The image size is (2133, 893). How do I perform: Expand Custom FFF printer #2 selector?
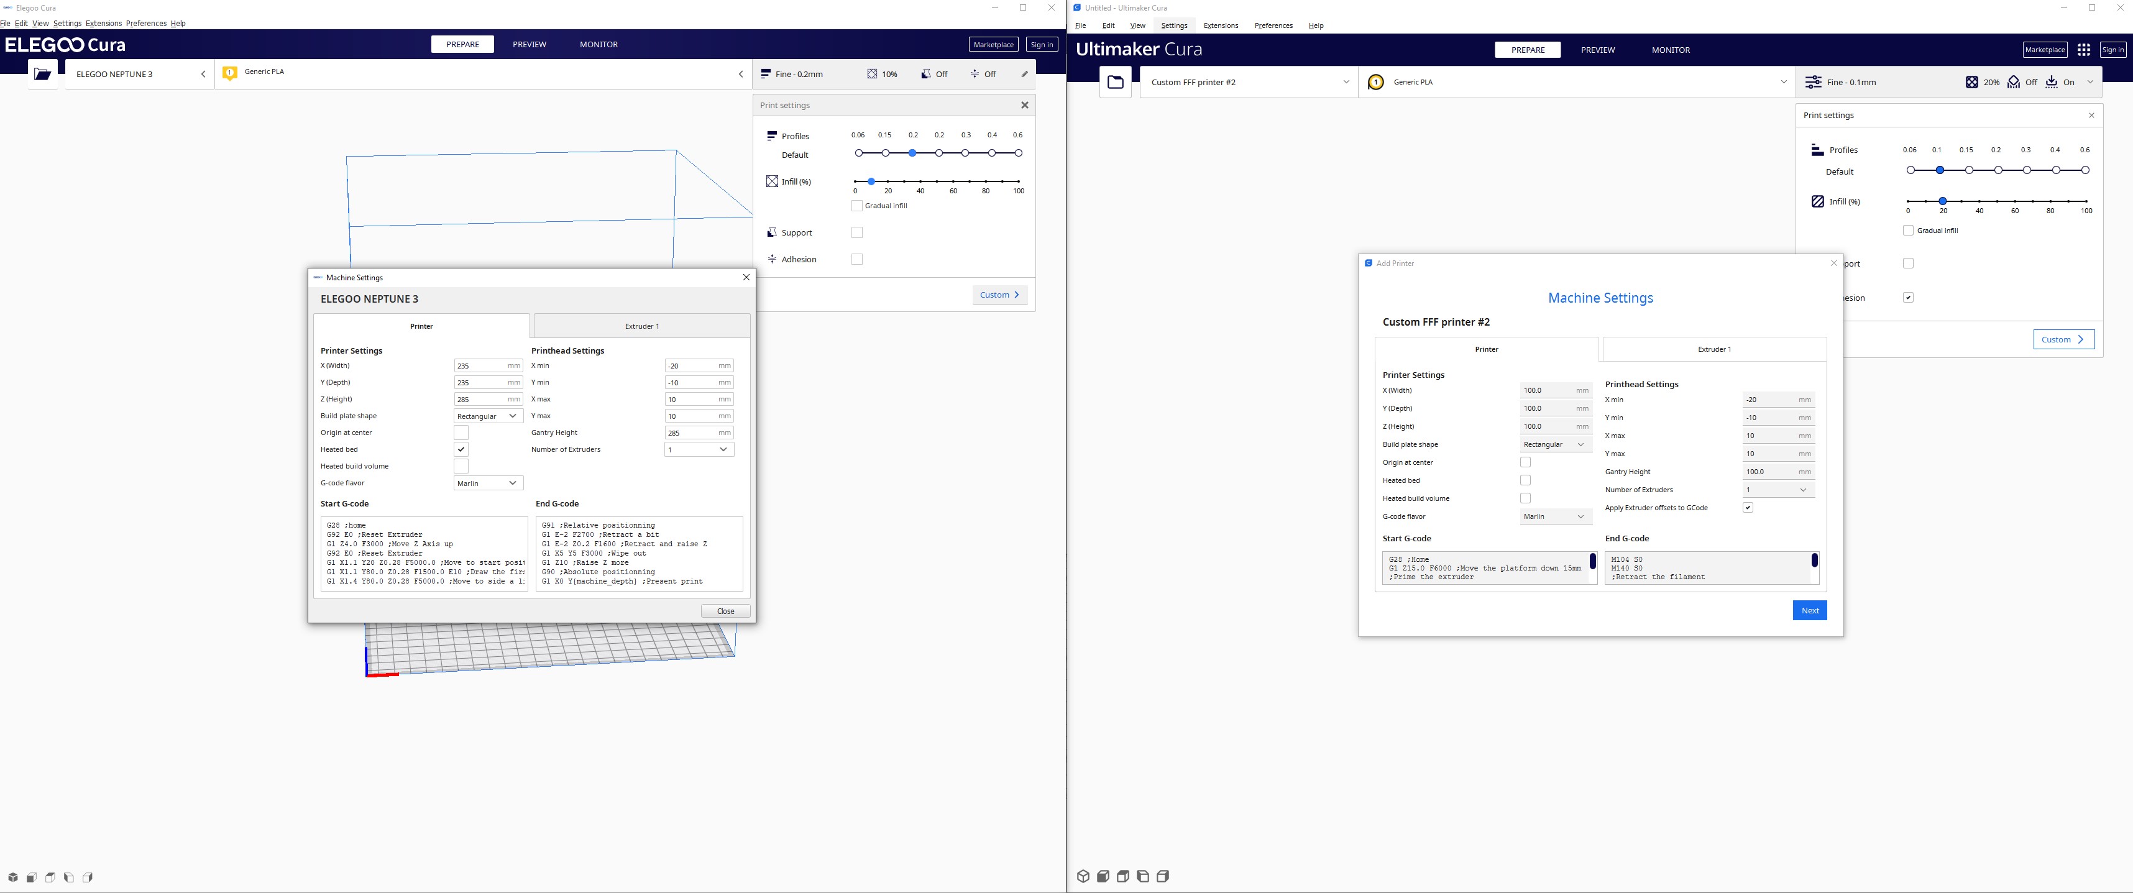[x=1249, y=82]
